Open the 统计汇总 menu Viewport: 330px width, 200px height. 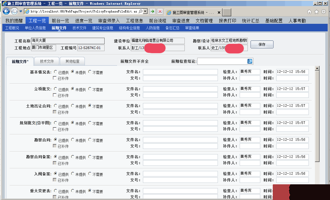[x=250, y=21]
